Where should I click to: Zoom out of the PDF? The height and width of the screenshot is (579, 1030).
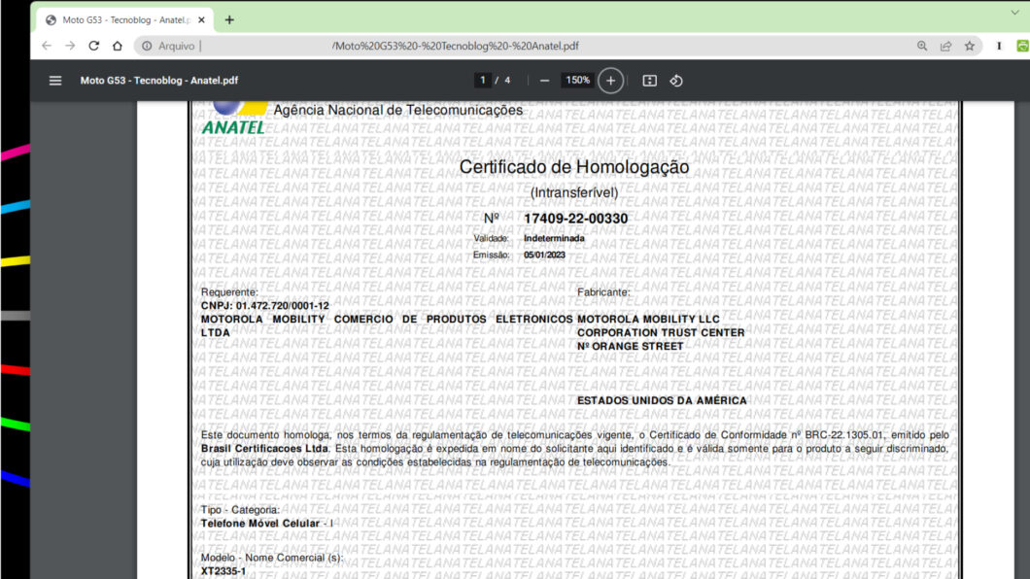[x=544, y=81]
